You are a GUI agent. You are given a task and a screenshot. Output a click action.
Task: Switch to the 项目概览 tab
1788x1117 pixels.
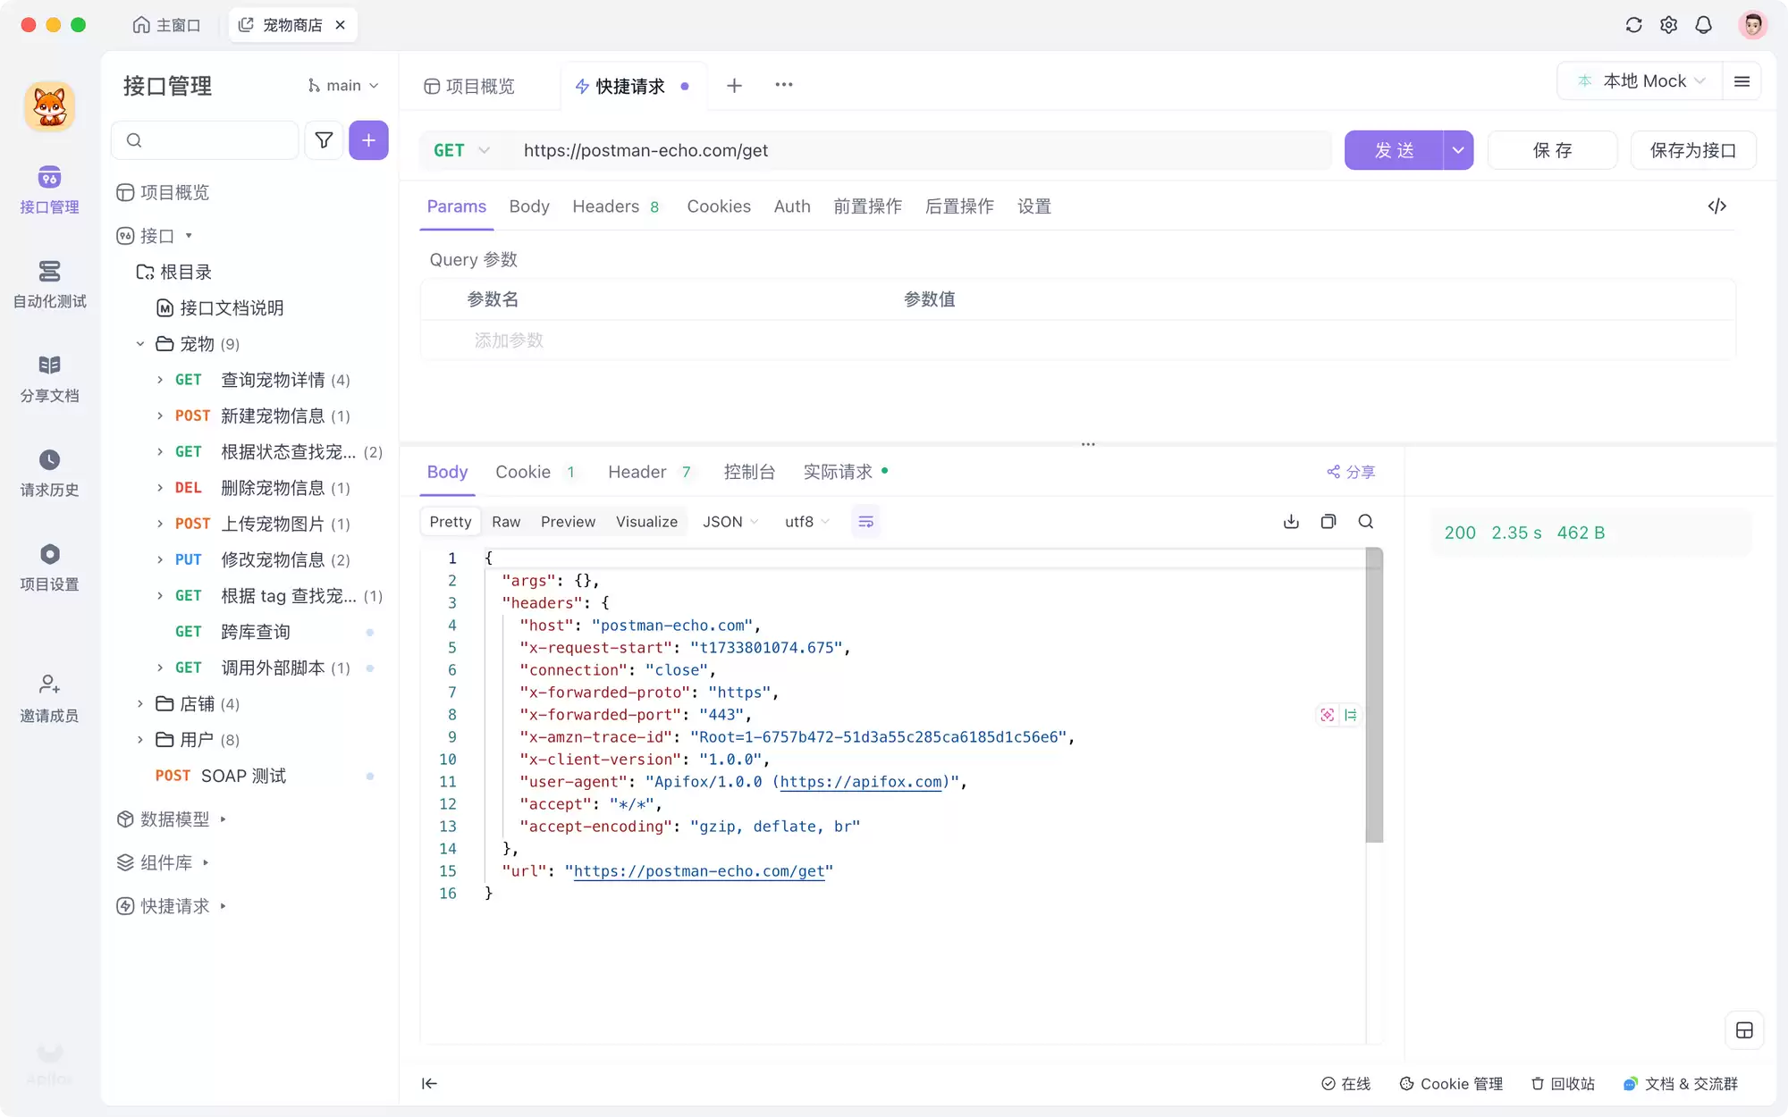click(469, 86)
